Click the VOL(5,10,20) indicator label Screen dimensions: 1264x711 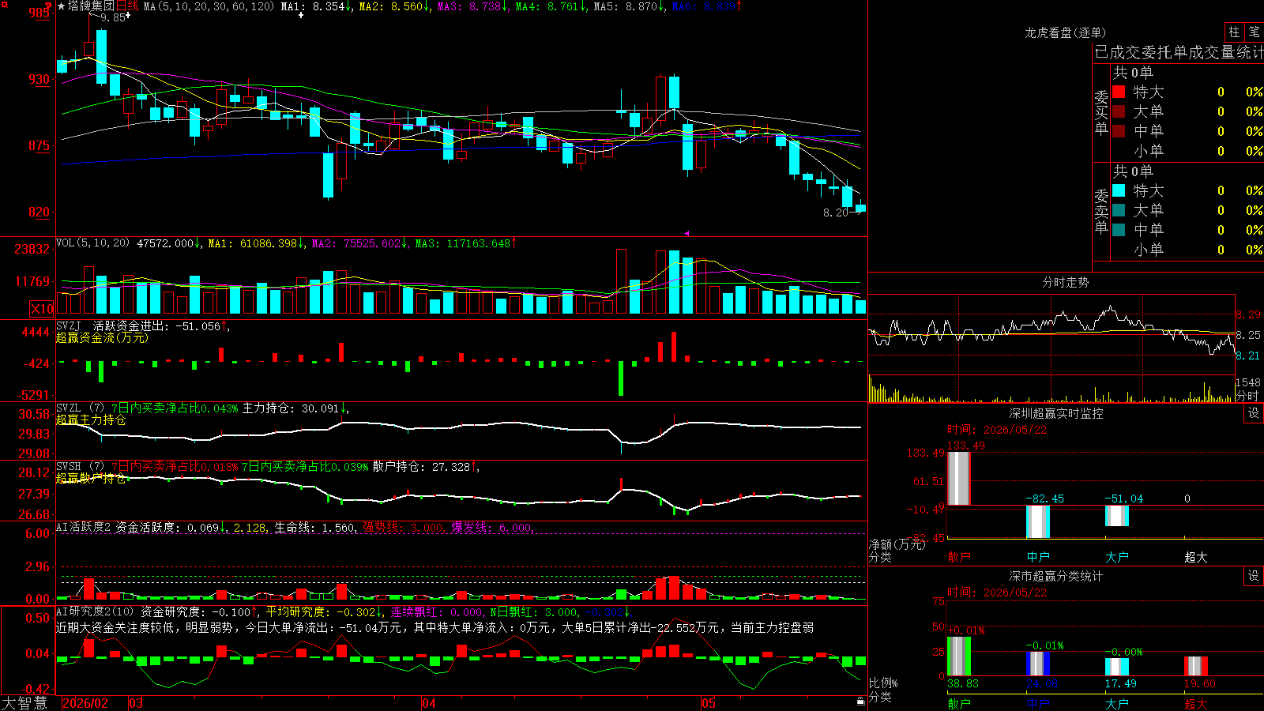tap(93, 243)
